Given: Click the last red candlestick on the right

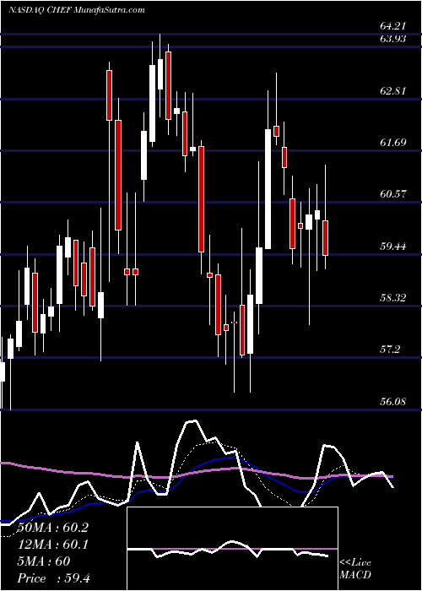Looking at the screenshot, I should (x=326, y=238).
